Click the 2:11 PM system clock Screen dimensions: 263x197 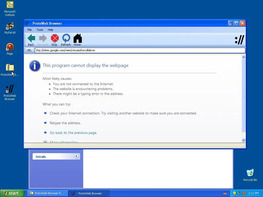click(253, 193)
